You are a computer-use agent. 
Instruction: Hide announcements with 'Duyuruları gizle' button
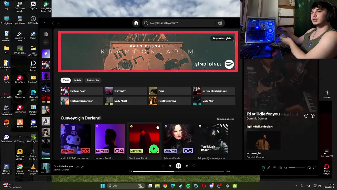[x=222, y=38]
